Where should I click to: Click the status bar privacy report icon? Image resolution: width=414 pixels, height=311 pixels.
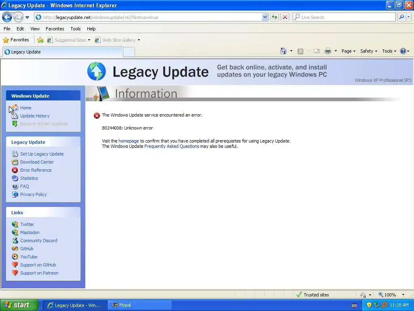coord(363,295)
